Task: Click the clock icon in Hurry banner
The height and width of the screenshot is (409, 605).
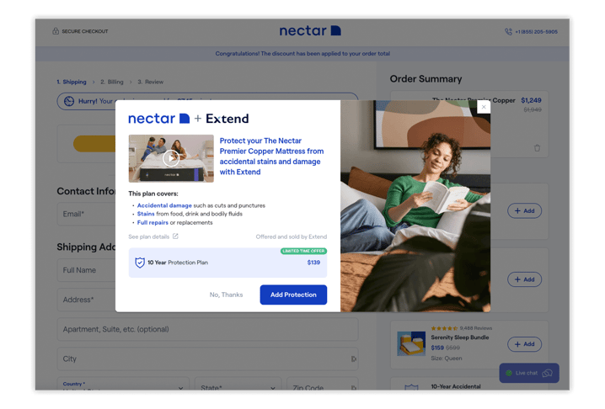Action: point(69,101)
